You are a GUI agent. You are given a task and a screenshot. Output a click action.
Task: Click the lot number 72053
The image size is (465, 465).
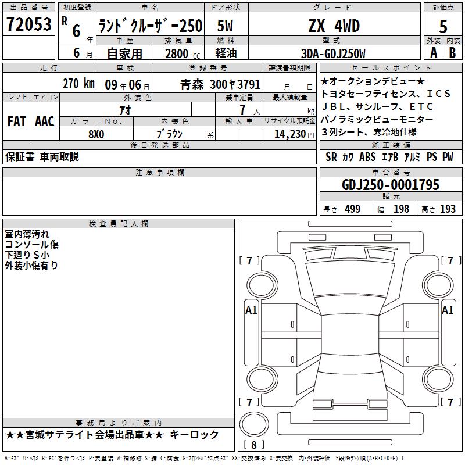[28, 24]
